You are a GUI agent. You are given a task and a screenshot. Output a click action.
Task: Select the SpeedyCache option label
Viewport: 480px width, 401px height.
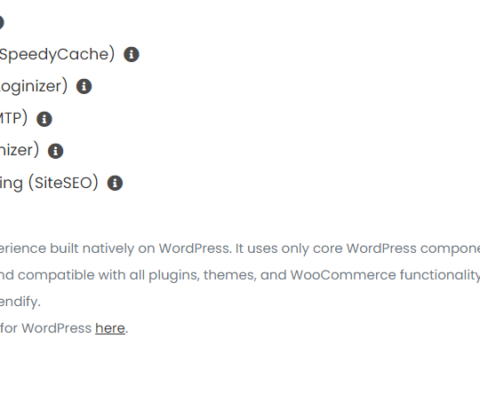point(57,54)
